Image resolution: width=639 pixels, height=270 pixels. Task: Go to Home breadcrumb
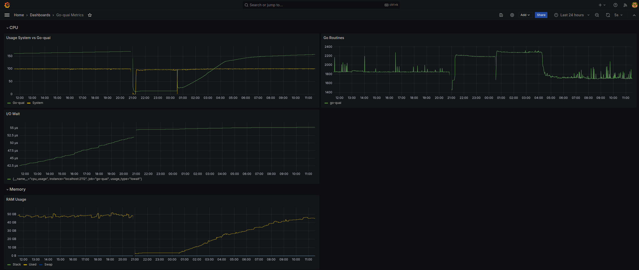click(x=19, y=15)
